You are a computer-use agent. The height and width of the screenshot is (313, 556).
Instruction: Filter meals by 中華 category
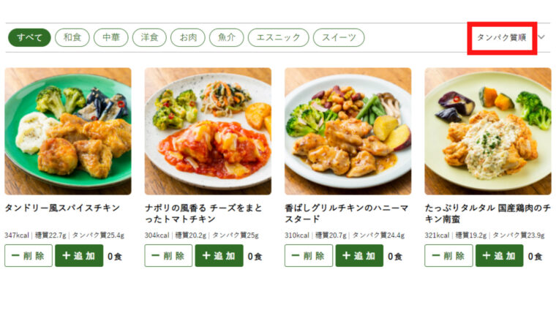point(111,37)
